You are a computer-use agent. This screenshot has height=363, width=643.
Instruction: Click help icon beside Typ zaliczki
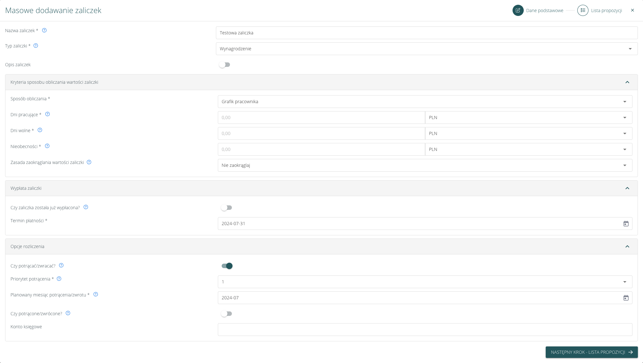pos(36,46)
